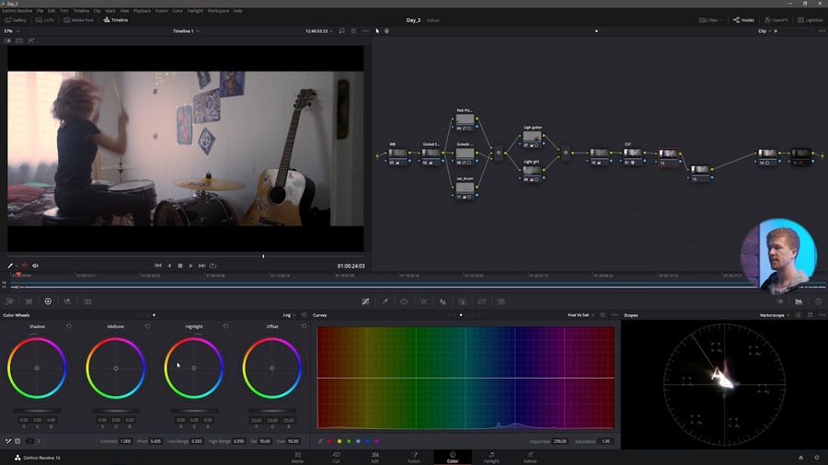
Task: Toggle the OpenFX panel
Action: pyautogui.click(x=776, y=19)
